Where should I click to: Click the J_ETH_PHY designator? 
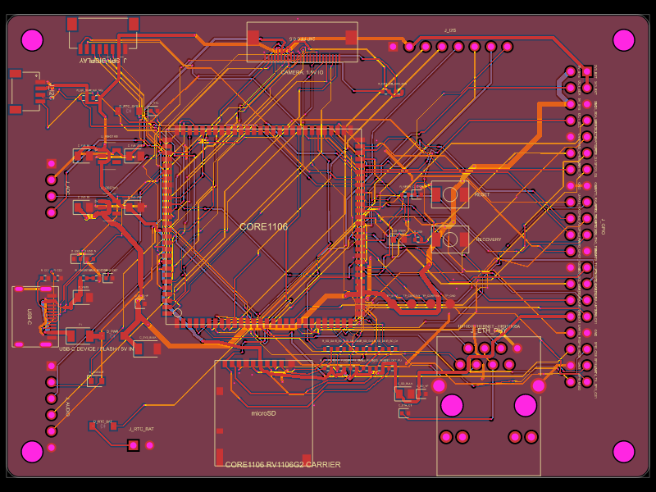488,330
